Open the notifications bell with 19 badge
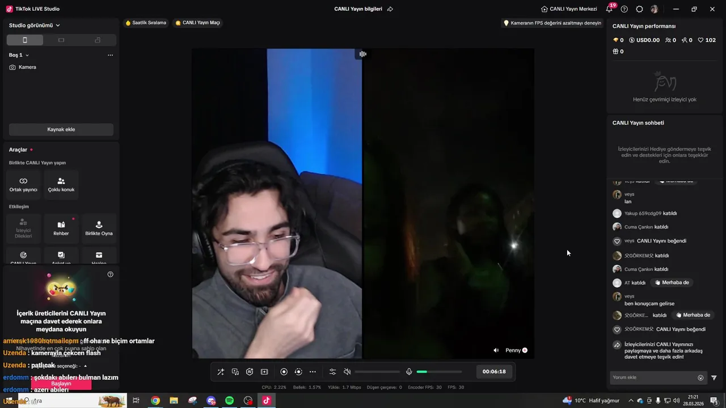Viewport: 726px width, 408px height. (609, 9)
